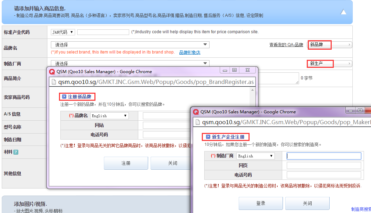371x213 pixels.
Task: Click the 网站 field in brand popup
Action: pyautogui.click(x=167, y=125)
